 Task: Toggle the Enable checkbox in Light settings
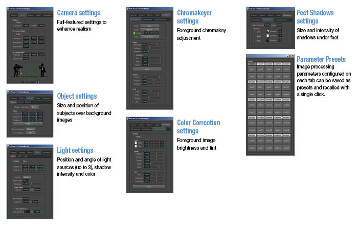click(12, 160)
